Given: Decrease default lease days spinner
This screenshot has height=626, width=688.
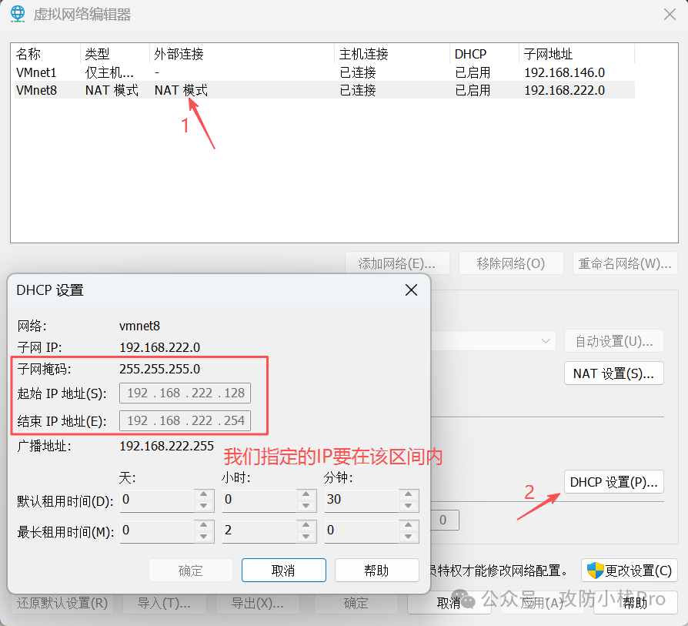Looking at the screenshot, I should 204,505.
